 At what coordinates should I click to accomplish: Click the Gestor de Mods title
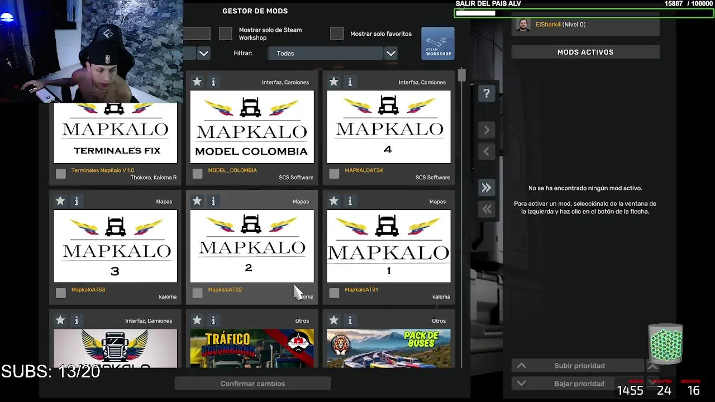click(x=255, y=11)
